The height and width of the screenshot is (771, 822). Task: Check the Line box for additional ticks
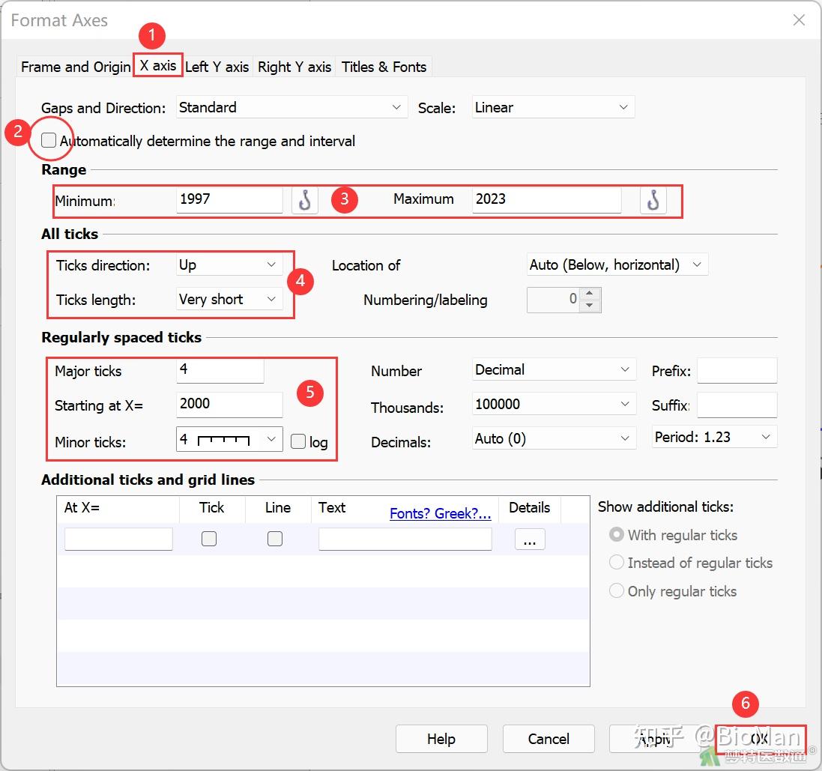(275, 539)
